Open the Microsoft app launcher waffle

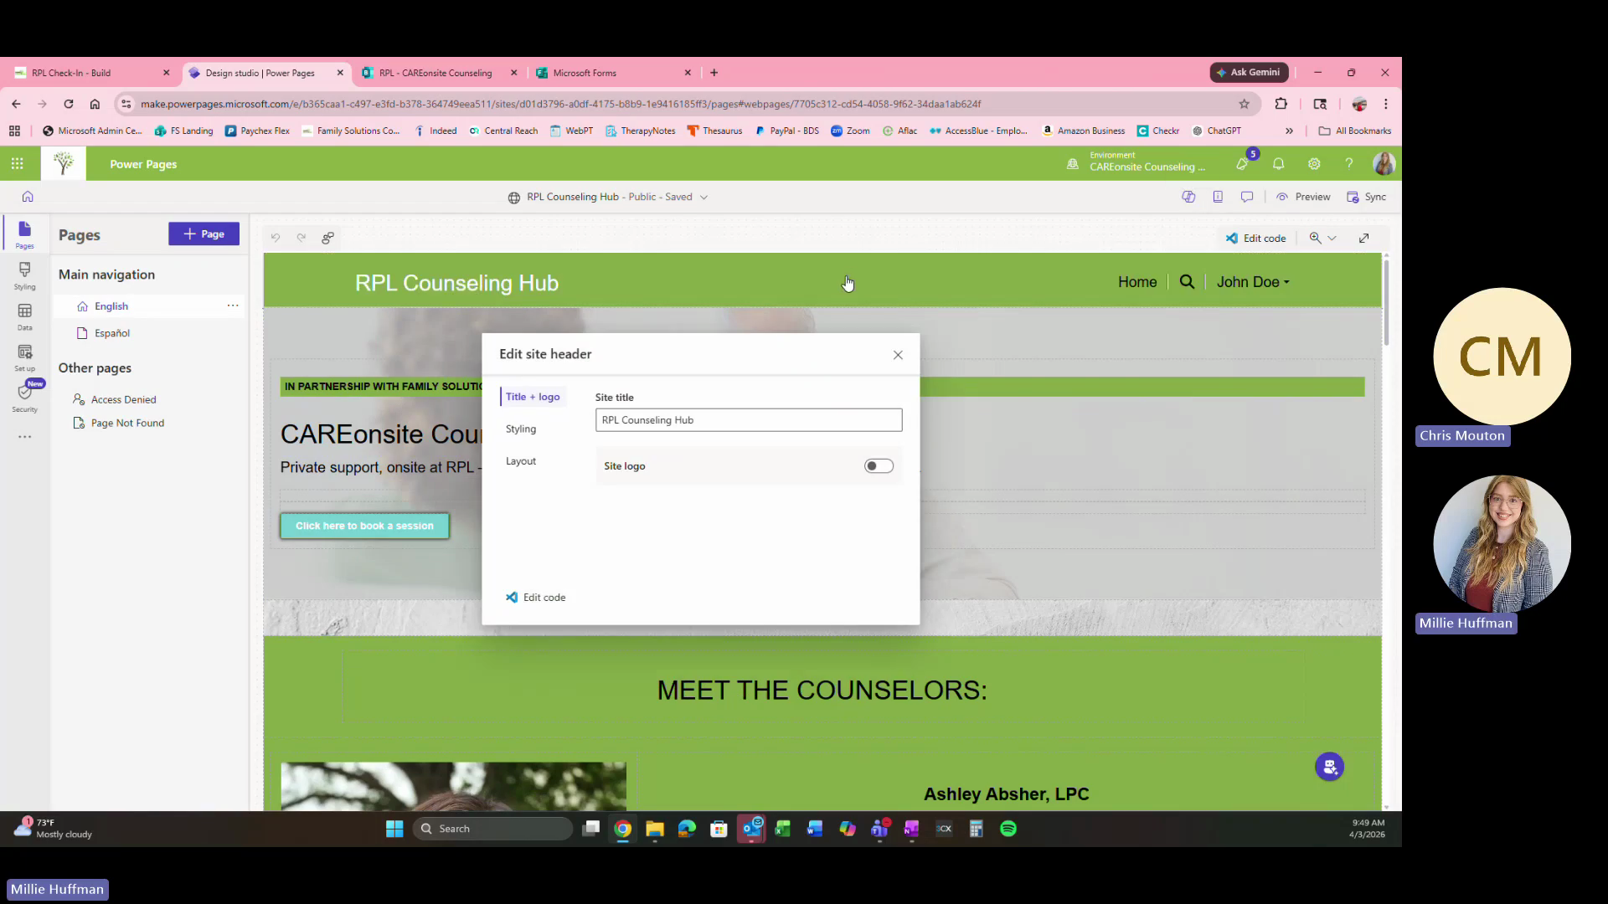pos(17,164)
